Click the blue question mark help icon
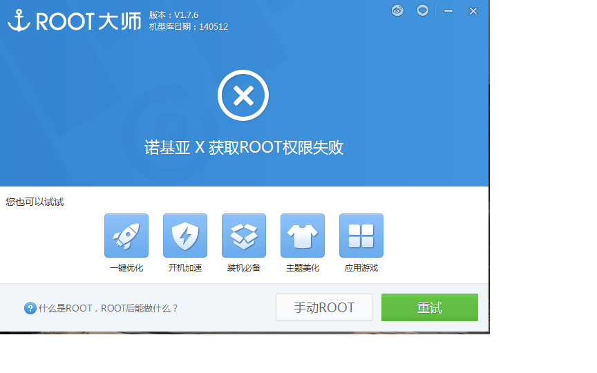The width and height of the screenshot is (597, 373). [30, 308]
